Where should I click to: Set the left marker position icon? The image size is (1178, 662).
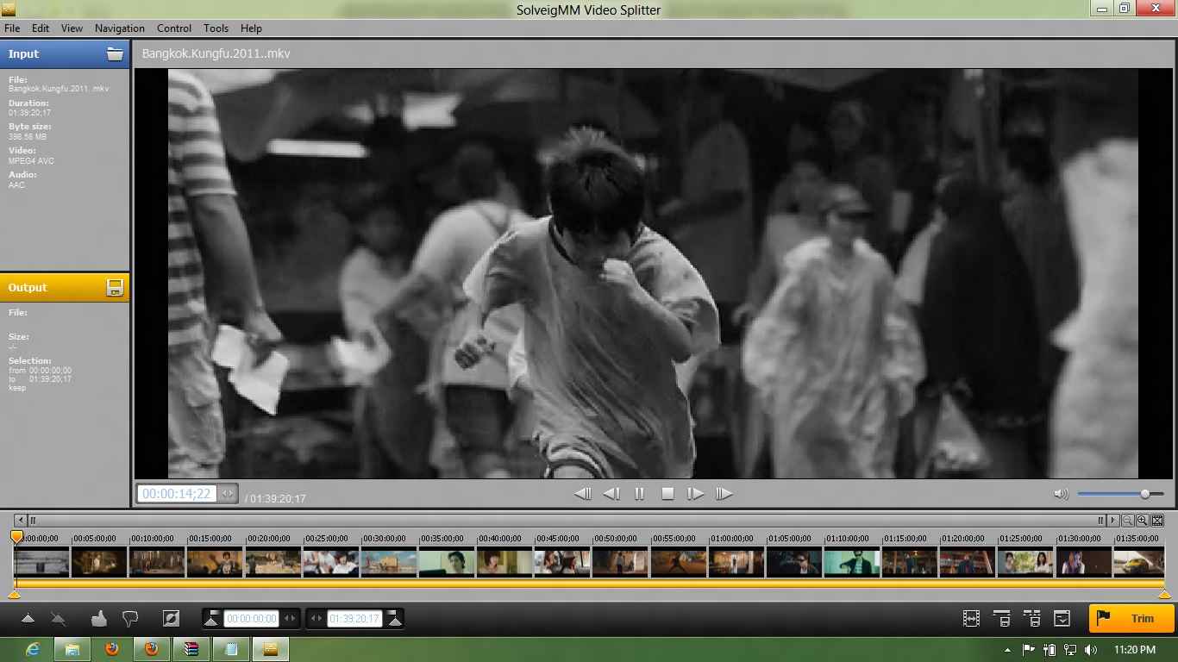(211, 618)
